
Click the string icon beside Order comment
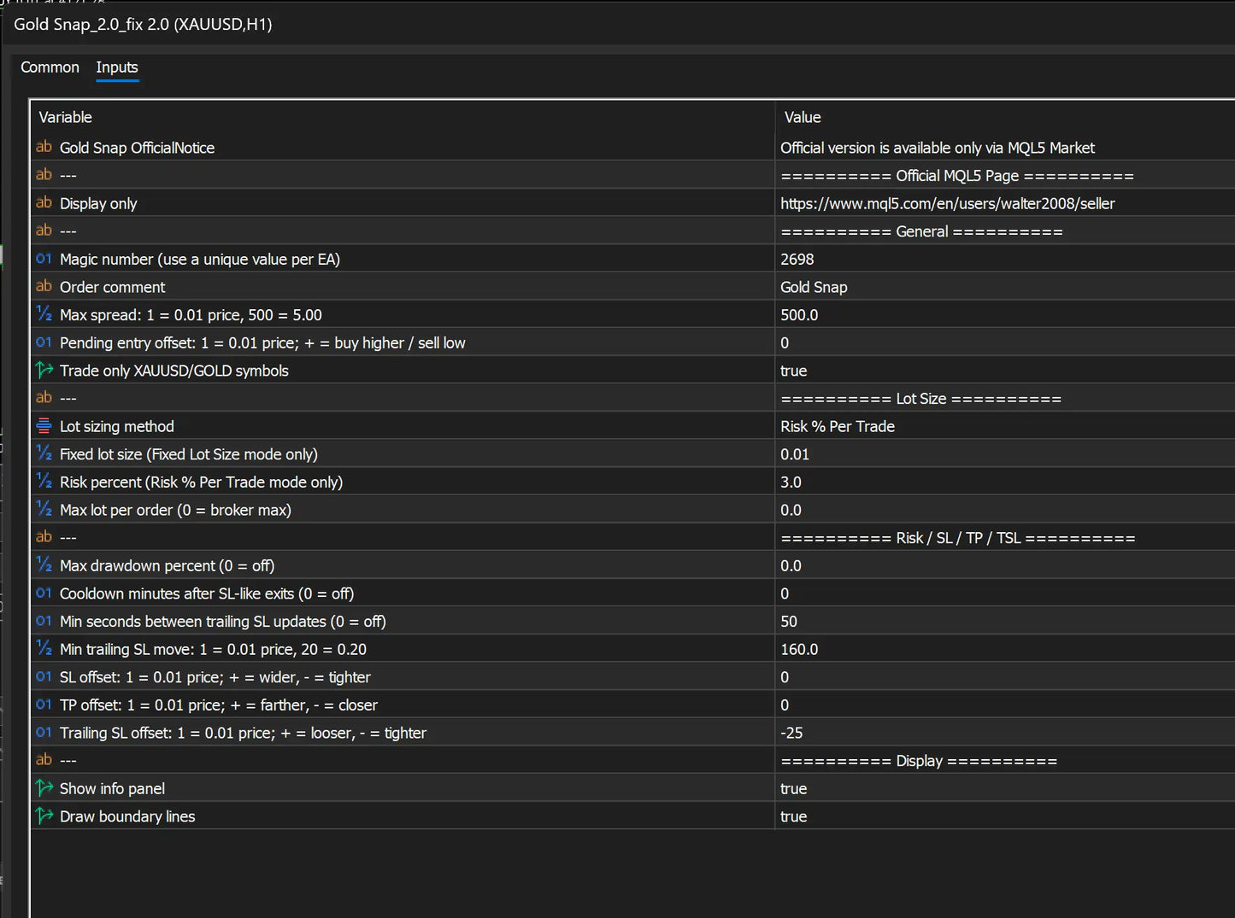coord(44,286)
